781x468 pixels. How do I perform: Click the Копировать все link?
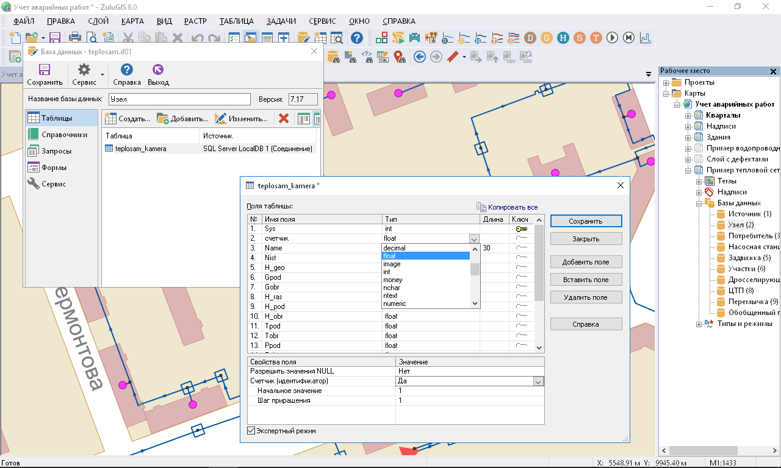click(512, 207)
